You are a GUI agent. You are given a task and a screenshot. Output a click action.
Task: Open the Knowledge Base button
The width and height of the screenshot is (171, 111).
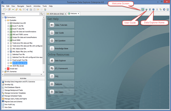[61, 48]
